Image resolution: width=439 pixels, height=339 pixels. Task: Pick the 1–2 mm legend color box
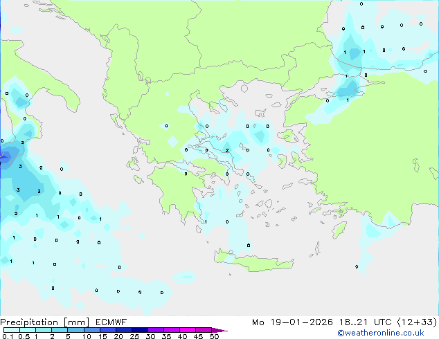(x=44, y=330)
